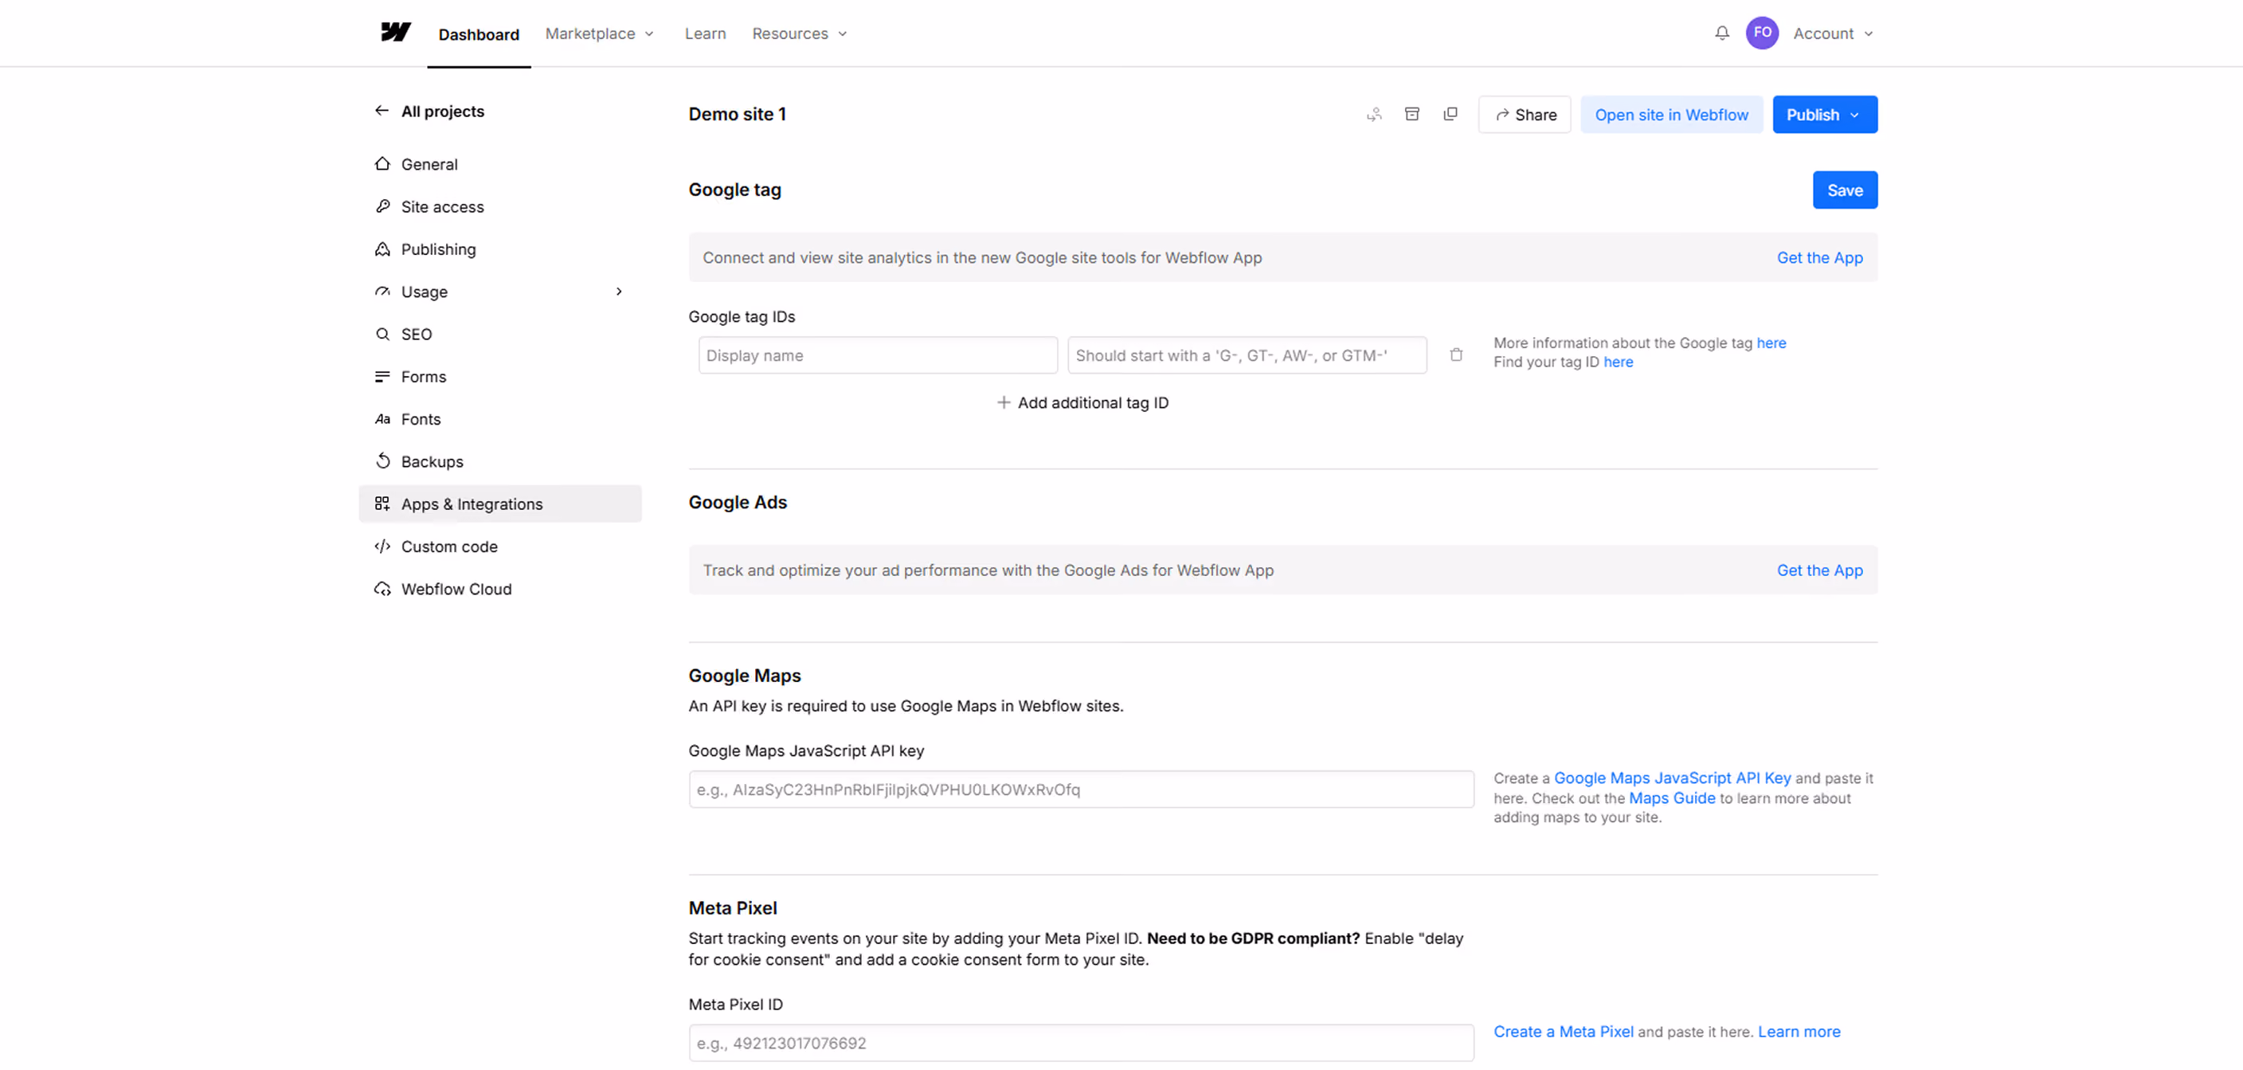Click the duplicate site icon
The width and height of the screenshot is (2243, 1070).
(x=1450, y=114)
